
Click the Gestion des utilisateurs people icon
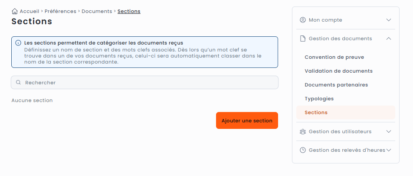(x=303, y=131)
